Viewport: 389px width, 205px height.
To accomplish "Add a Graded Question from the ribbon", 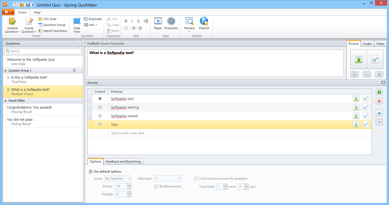I will pyautogui.click(x=12, y=25).
